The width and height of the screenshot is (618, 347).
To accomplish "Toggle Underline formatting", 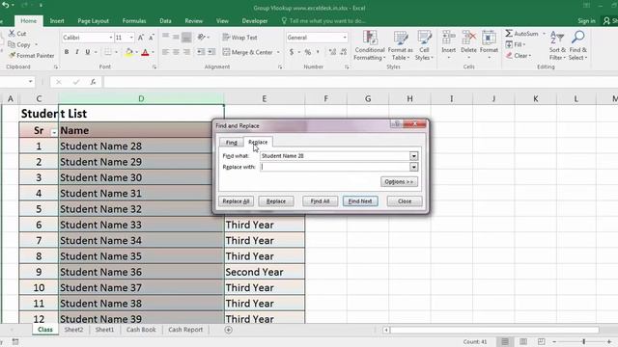I will [87, 52].
